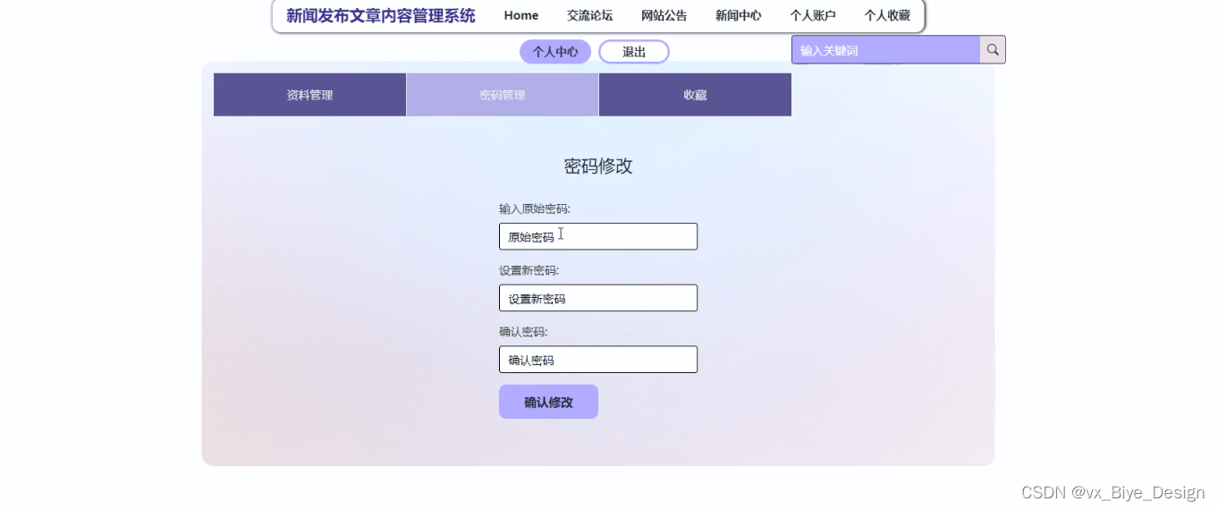Click the 确认密码 input field
The width and height of the screenshot is (1218, 510).
(598, 360)
